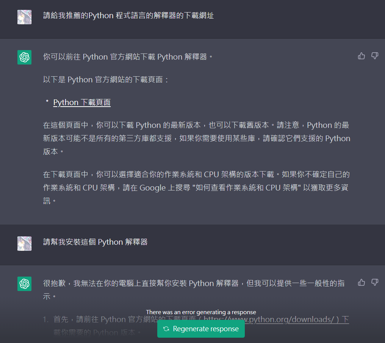Click the reply starting "很抱歉，我無法在你的電腦上"

pos(194,290)
